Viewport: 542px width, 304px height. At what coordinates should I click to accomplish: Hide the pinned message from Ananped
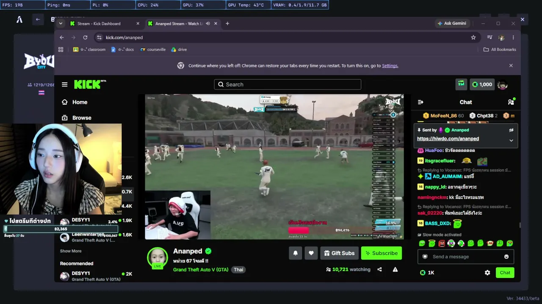pos(511,130)
